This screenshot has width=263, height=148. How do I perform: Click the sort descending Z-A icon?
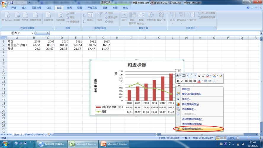tap(84, 21)
